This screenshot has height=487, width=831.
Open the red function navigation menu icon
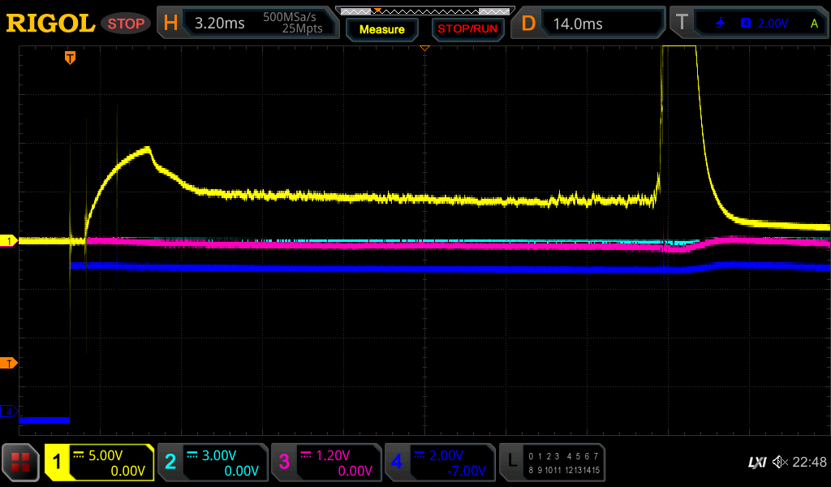pyautogui.click(x=20, y=462)
